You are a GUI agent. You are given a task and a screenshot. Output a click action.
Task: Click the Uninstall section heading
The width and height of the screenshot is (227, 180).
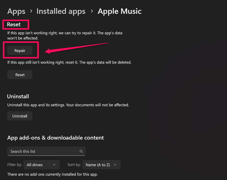pos(18,96)
